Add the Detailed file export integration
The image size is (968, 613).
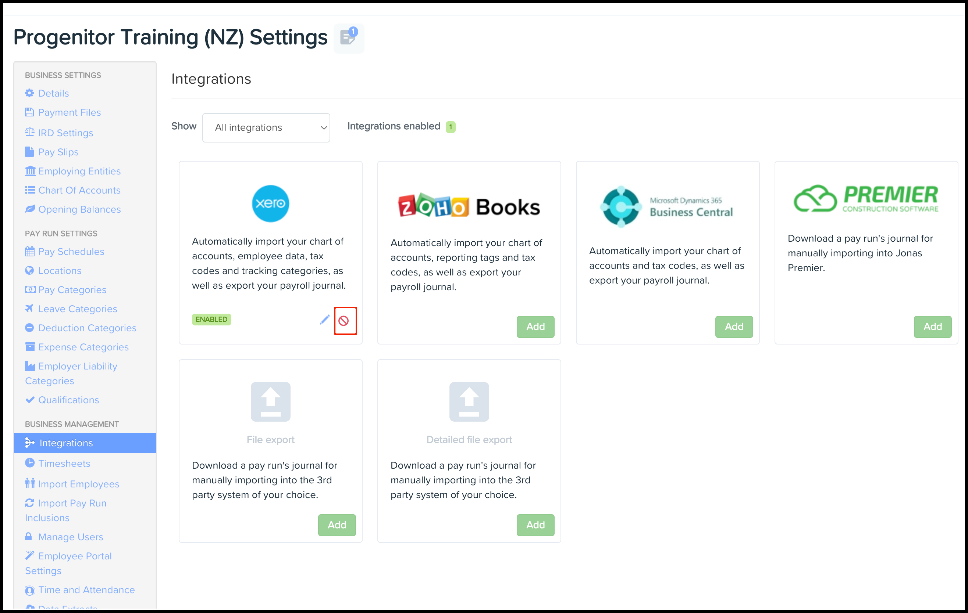pos(535,525)
